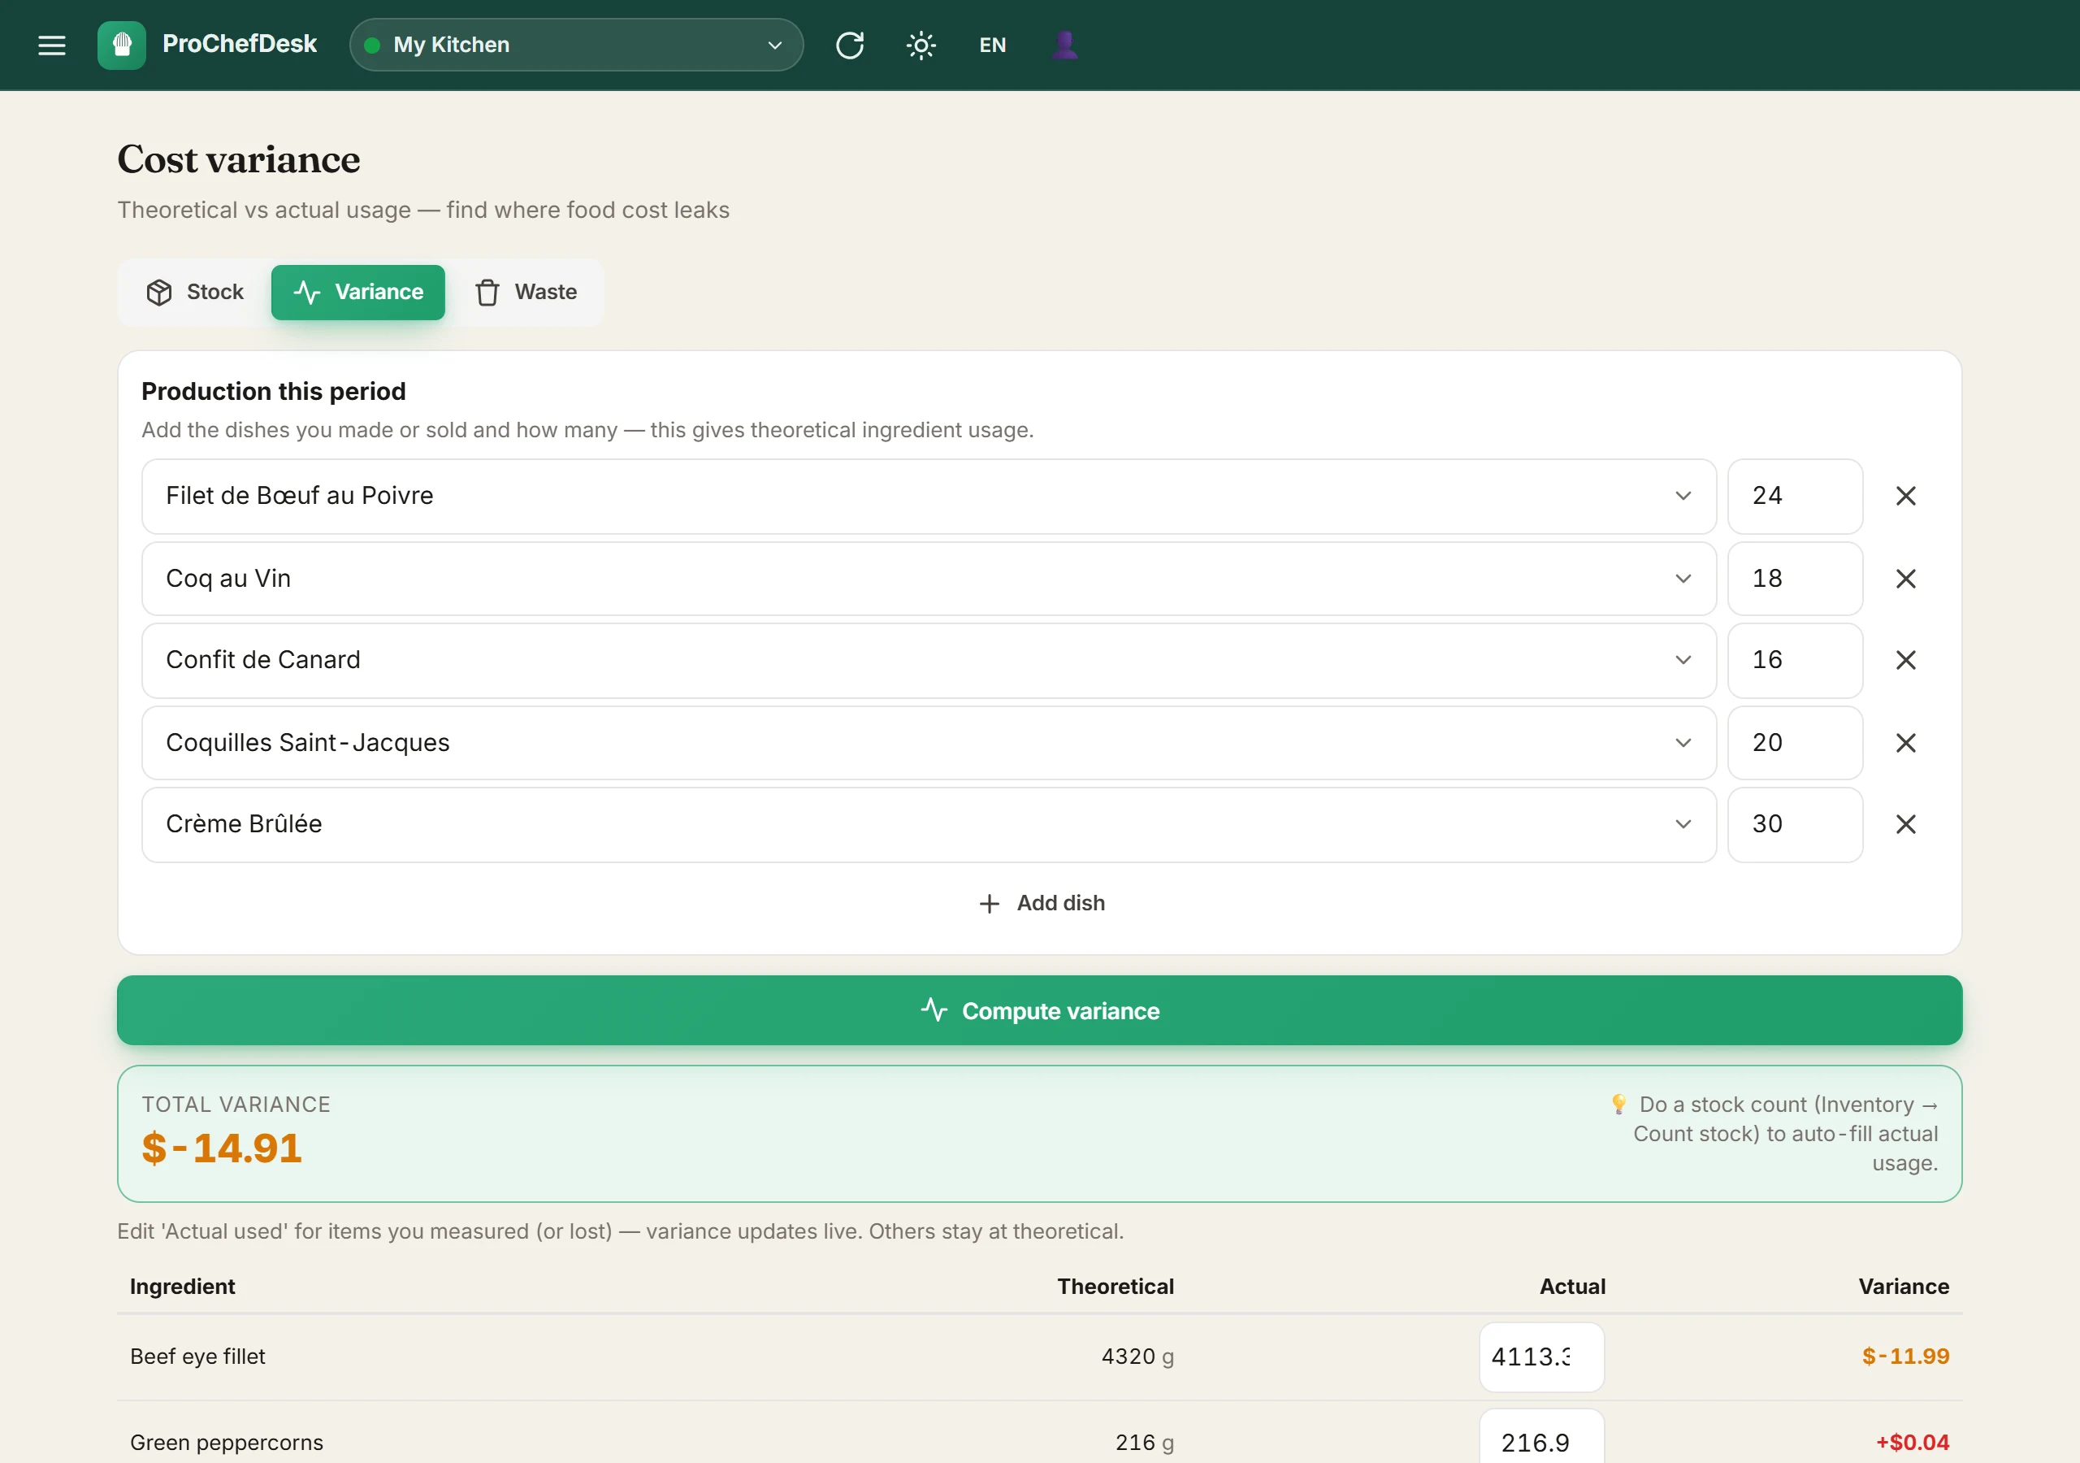This screenshot has width=2080, height=1463.
Task: Remove the Coq au Vin row
Action: [1905, 579]
